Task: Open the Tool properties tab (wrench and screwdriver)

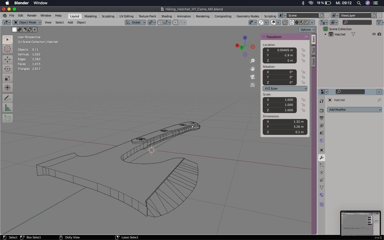Action: point(322,101)
